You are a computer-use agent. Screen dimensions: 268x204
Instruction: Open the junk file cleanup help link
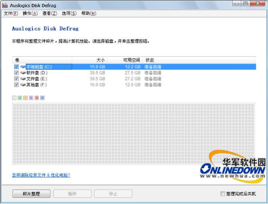click(x=41, y=175)
